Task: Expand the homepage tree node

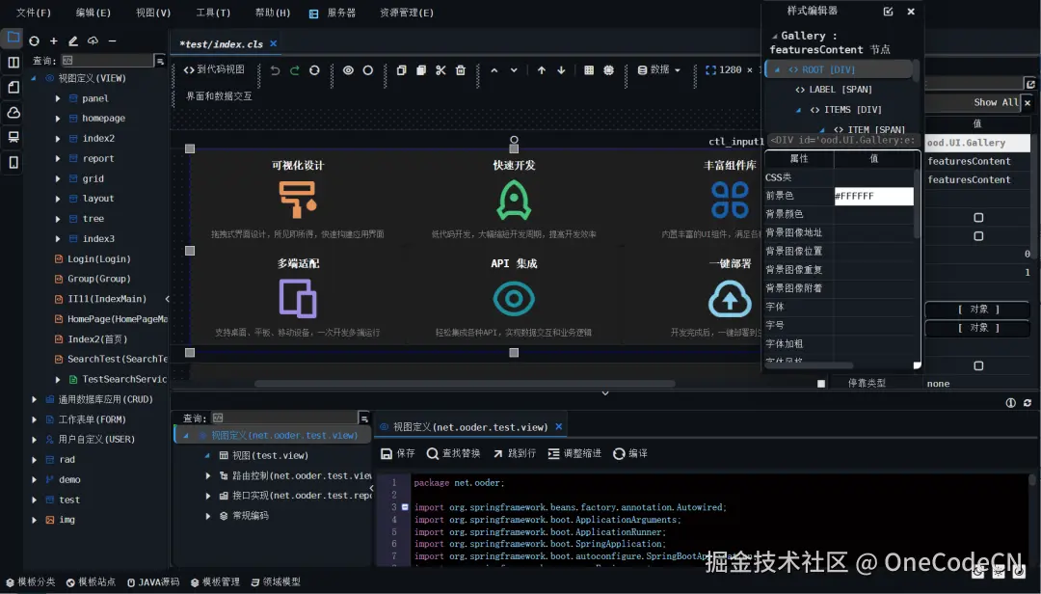Action: (58, 119)
